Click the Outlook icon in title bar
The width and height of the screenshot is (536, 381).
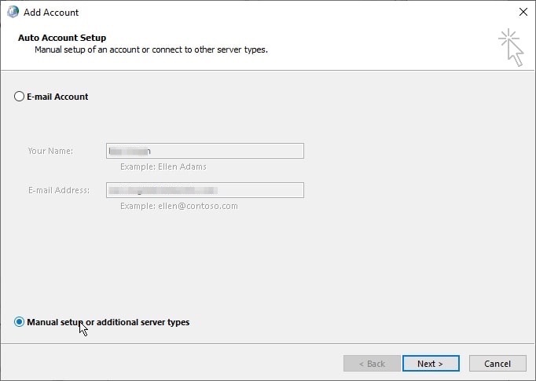[x=13, y=12]
